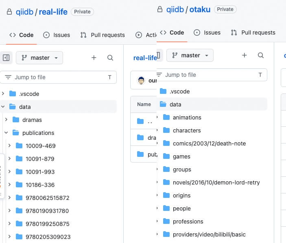
Task: Open master branch dropdown in real-life repo
Action: click(x=39, y=58)
